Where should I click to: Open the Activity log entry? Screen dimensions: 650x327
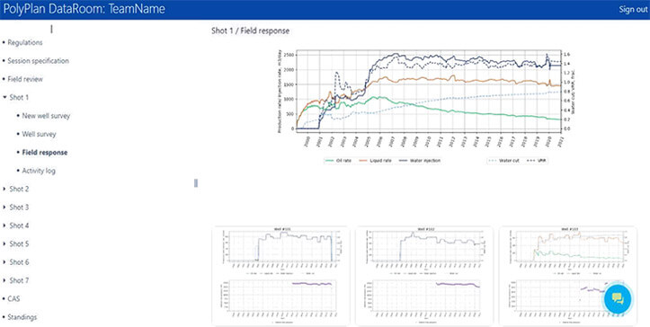[39, 171]
